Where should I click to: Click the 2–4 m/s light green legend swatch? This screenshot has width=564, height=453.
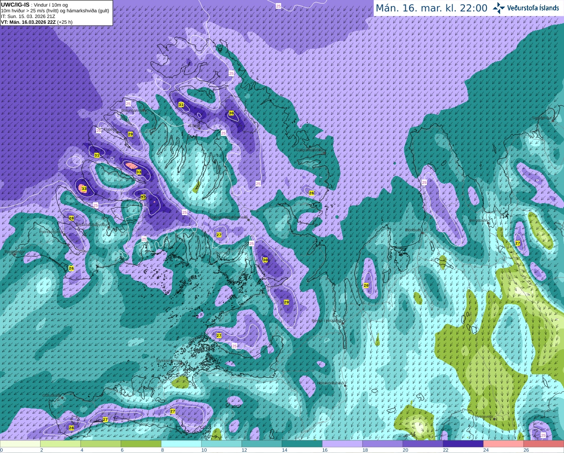(x=60, y=444)
